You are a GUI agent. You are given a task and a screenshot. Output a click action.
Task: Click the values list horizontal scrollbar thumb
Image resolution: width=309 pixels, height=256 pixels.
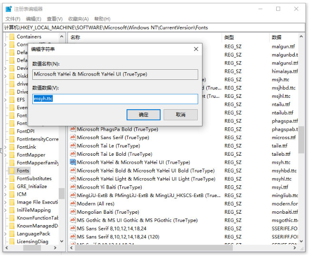[154, 248]
